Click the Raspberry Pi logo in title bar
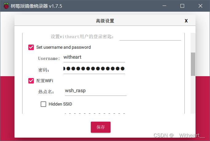 click(6, 6)
